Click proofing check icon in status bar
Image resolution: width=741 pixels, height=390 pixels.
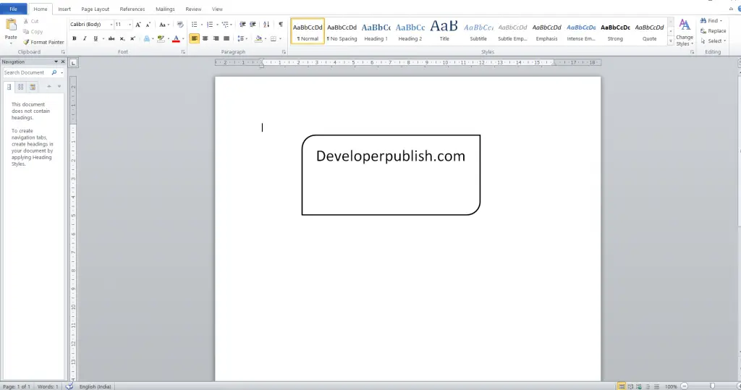click(69, 386)
